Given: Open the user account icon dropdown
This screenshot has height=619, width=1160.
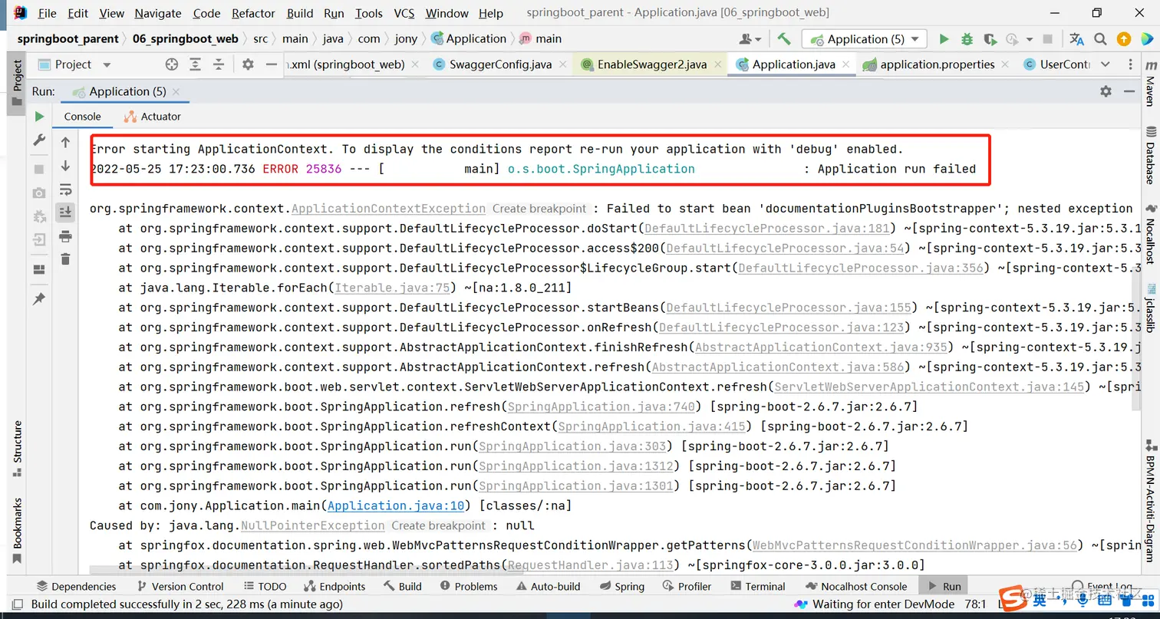Looking at the screenshot, I should click(x=750, y=39).
